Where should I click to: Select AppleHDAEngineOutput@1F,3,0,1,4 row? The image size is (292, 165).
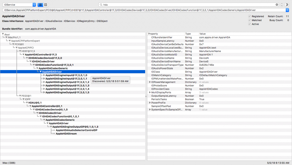[73, 89]
